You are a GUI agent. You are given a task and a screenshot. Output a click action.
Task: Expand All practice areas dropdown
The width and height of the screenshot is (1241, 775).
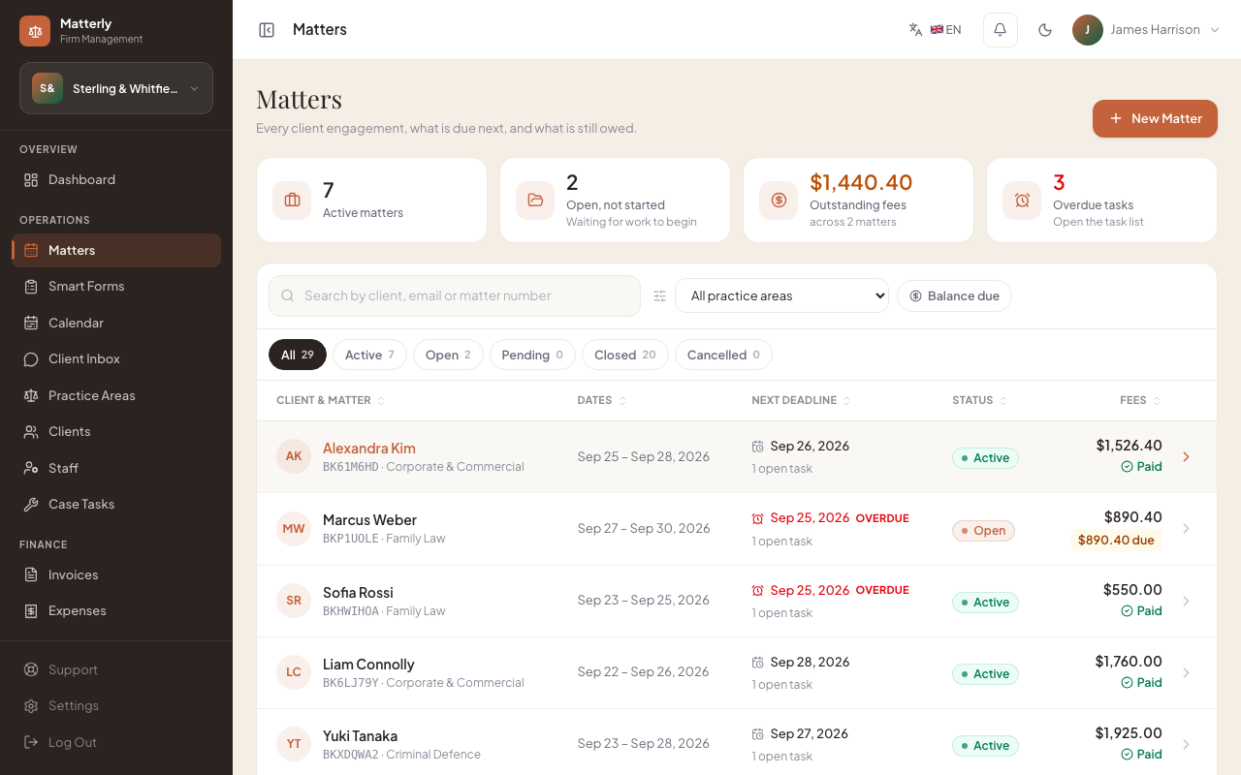(x=781, y=296)
